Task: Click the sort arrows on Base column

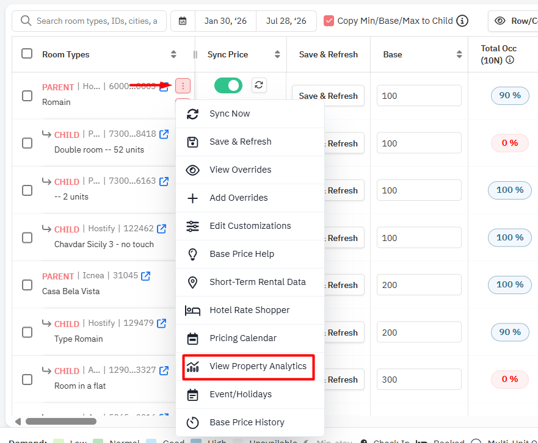Action: point(459,54)
